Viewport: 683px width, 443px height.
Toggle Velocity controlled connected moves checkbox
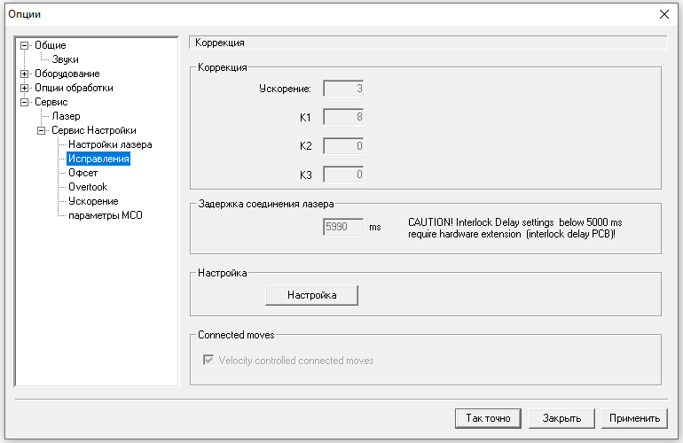tap(209, 361)
